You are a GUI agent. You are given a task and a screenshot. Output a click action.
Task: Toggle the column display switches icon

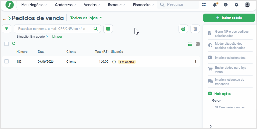pos(198,44)
